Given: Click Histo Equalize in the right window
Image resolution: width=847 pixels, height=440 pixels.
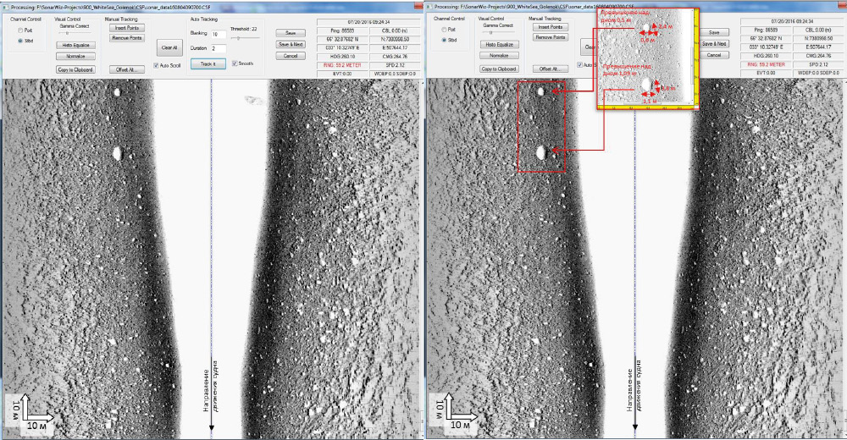Looking at the screenshot, I should (499, 45).
